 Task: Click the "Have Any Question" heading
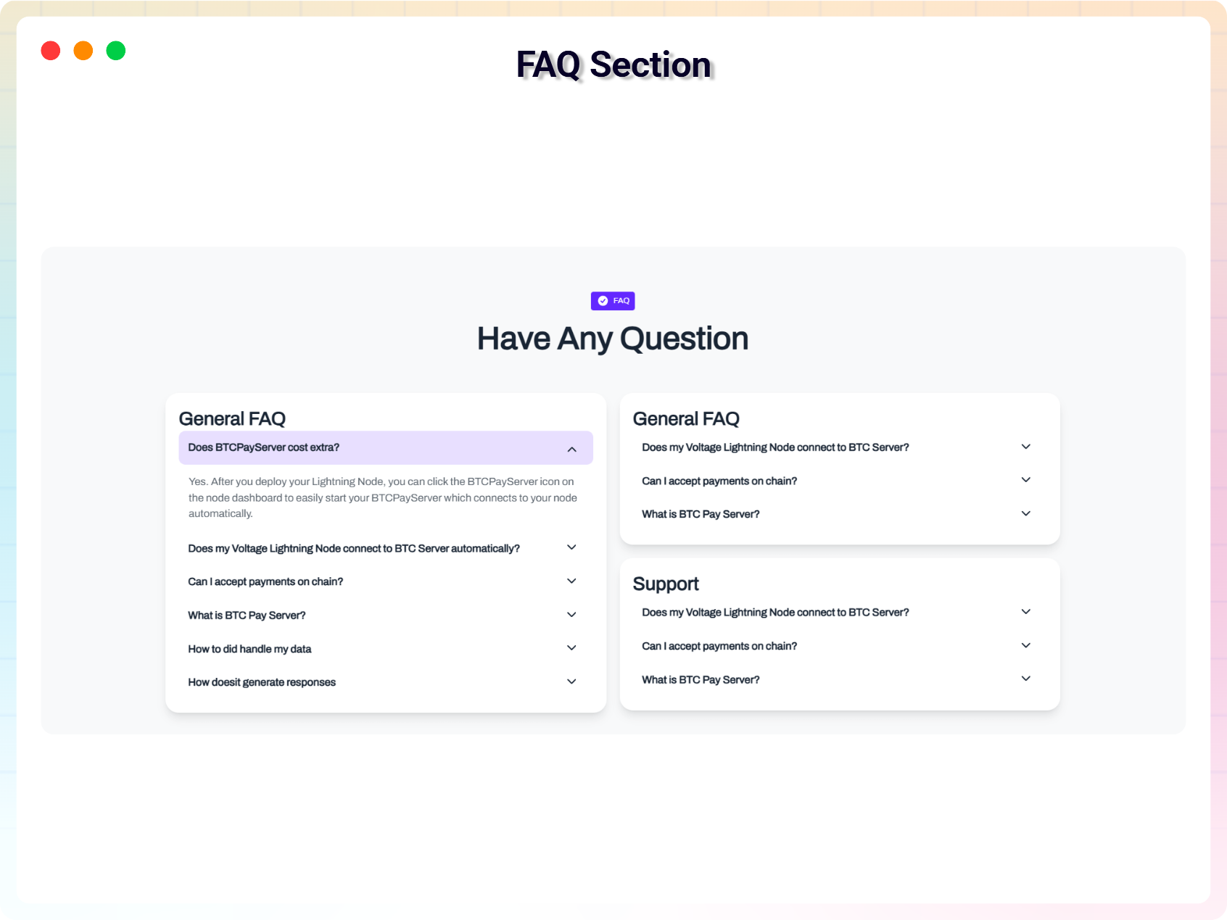[613, 339]
